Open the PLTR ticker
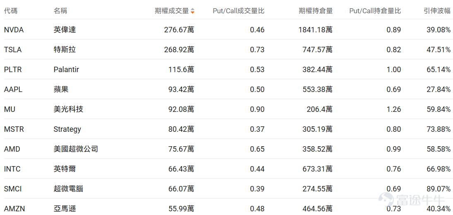Image resolution: width=453 pixels, height=215 pixels. pos(13,70)
